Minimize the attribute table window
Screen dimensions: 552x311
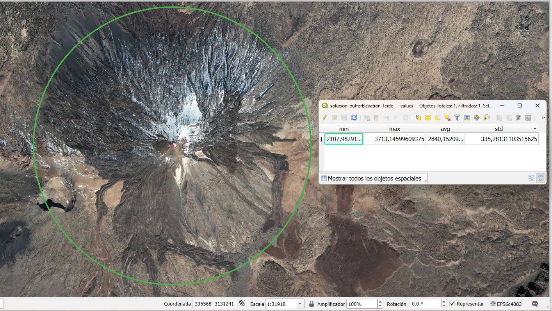pyautogui.click(x=502, y=105)
